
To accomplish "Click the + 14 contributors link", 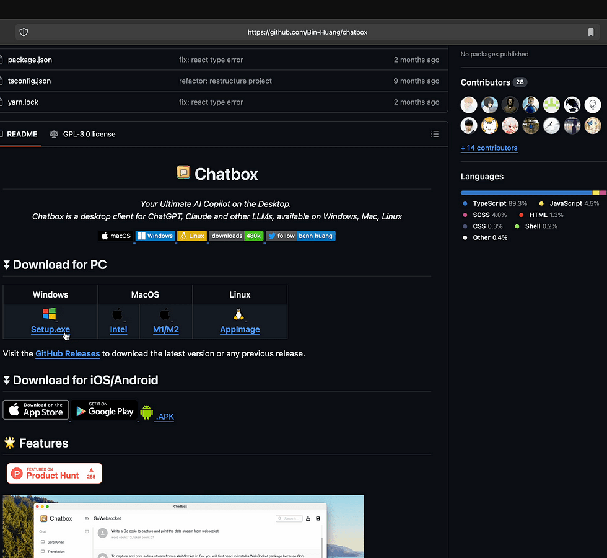I will (x=489, y=148).
